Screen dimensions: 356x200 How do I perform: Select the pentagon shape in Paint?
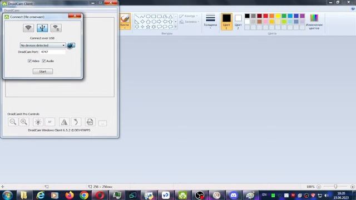coord(148,22)
